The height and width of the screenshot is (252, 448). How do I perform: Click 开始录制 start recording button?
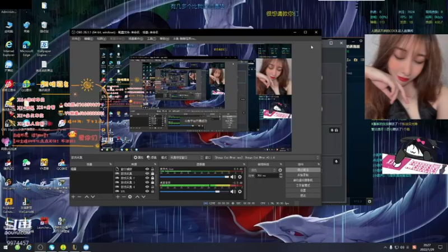(303, 175)
